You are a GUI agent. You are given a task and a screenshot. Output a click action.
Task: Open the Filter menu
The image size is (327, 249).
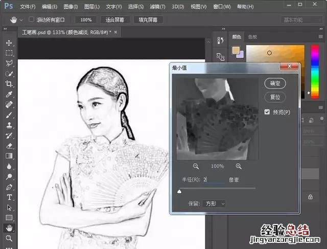pos(157,7)
